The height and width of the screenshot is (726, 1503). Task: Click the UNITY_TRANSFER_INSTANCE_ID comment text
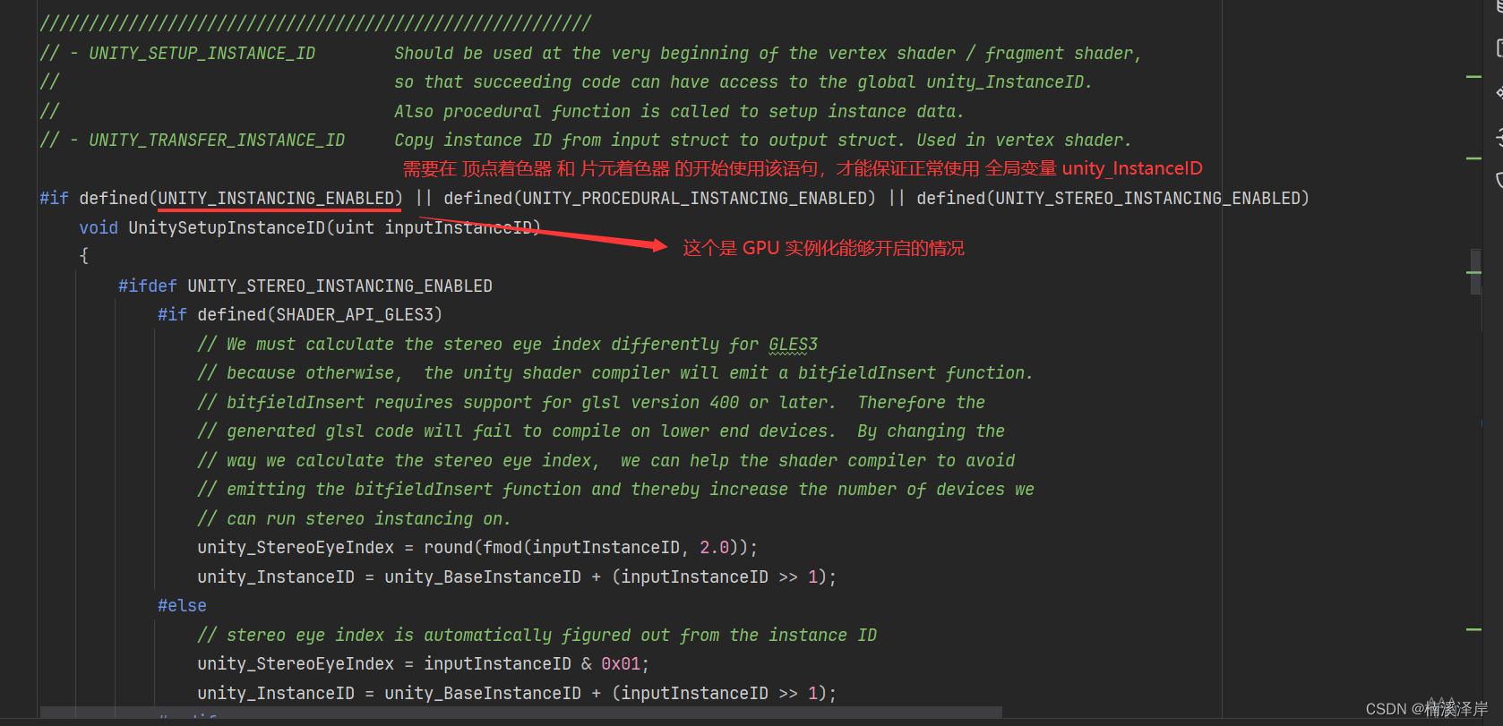click(217, 140)
